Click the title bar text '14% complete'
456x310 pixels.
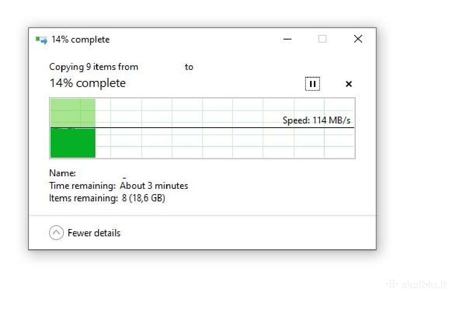coord(81,40)
